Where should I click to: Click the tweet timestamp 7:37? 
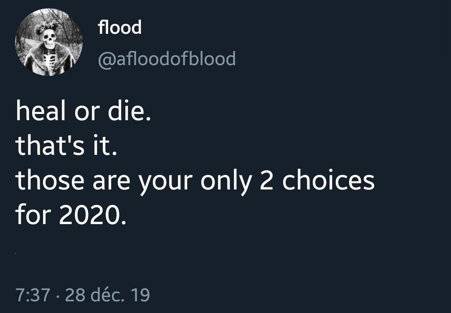tap(33, 295)
